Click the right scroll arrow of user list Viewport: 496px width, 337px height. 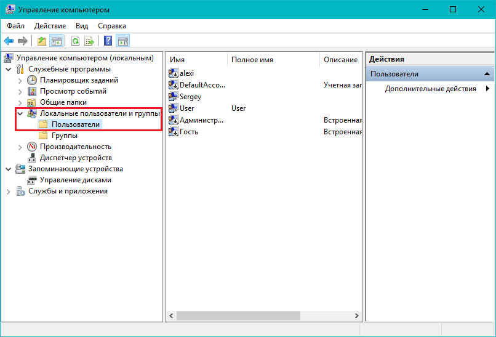click(x=357, y=316)
